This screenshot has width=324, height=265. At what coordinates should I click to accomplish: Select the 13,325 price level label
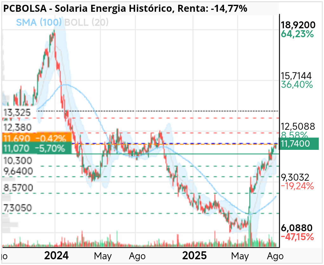[17, 113]
